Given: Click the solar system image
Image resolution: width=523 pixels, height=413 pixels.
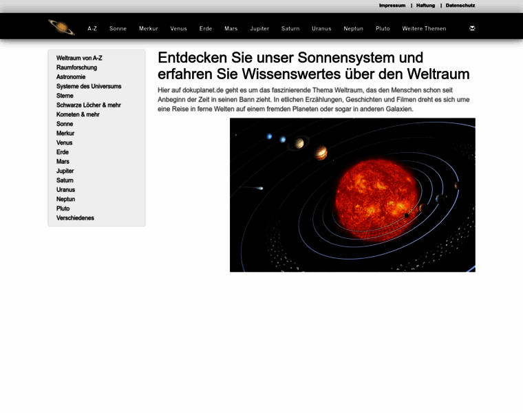Looking at the screenshot, I should (x=352, y=195).
